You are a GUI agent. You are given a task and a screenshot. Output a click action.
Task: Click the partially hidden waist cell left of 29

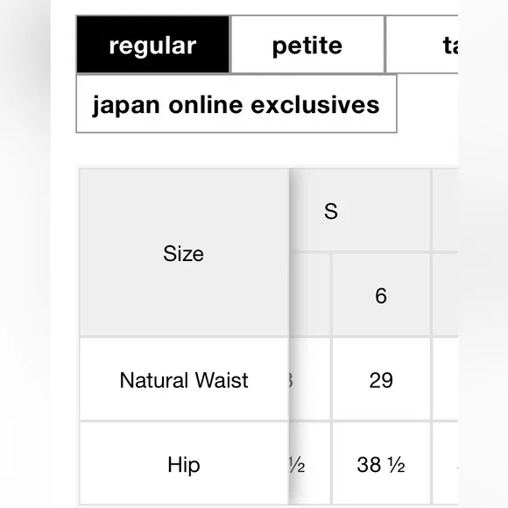coord(309,380)
